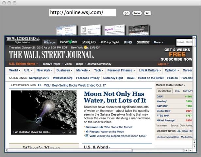Open the Video link
The height and width of the screenshot is (157, 201).
[68, 64]
